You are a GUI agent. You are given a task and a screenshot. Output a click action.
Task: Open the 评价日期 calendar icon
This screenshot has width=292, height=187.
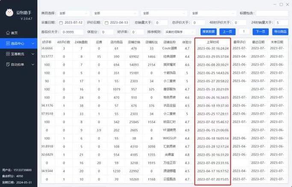point(106,23)
